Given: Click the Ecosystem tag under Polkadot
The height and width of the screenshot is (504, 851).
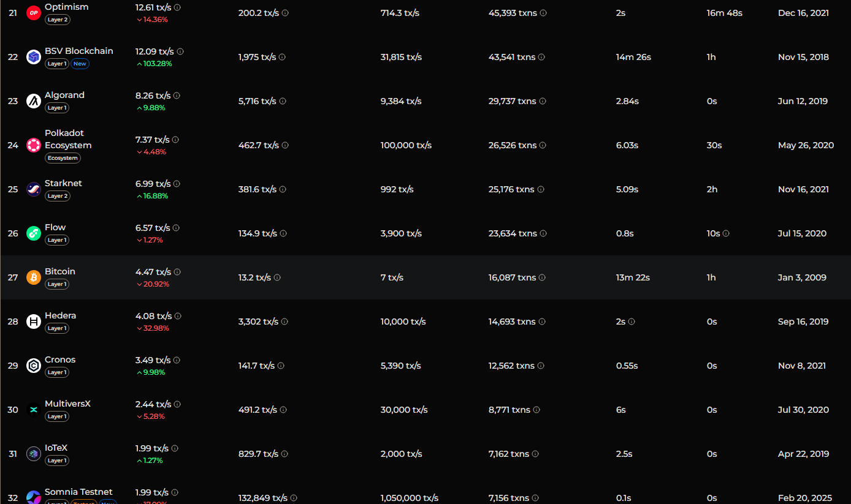Looking at the screenshot, I should (63, 158).
